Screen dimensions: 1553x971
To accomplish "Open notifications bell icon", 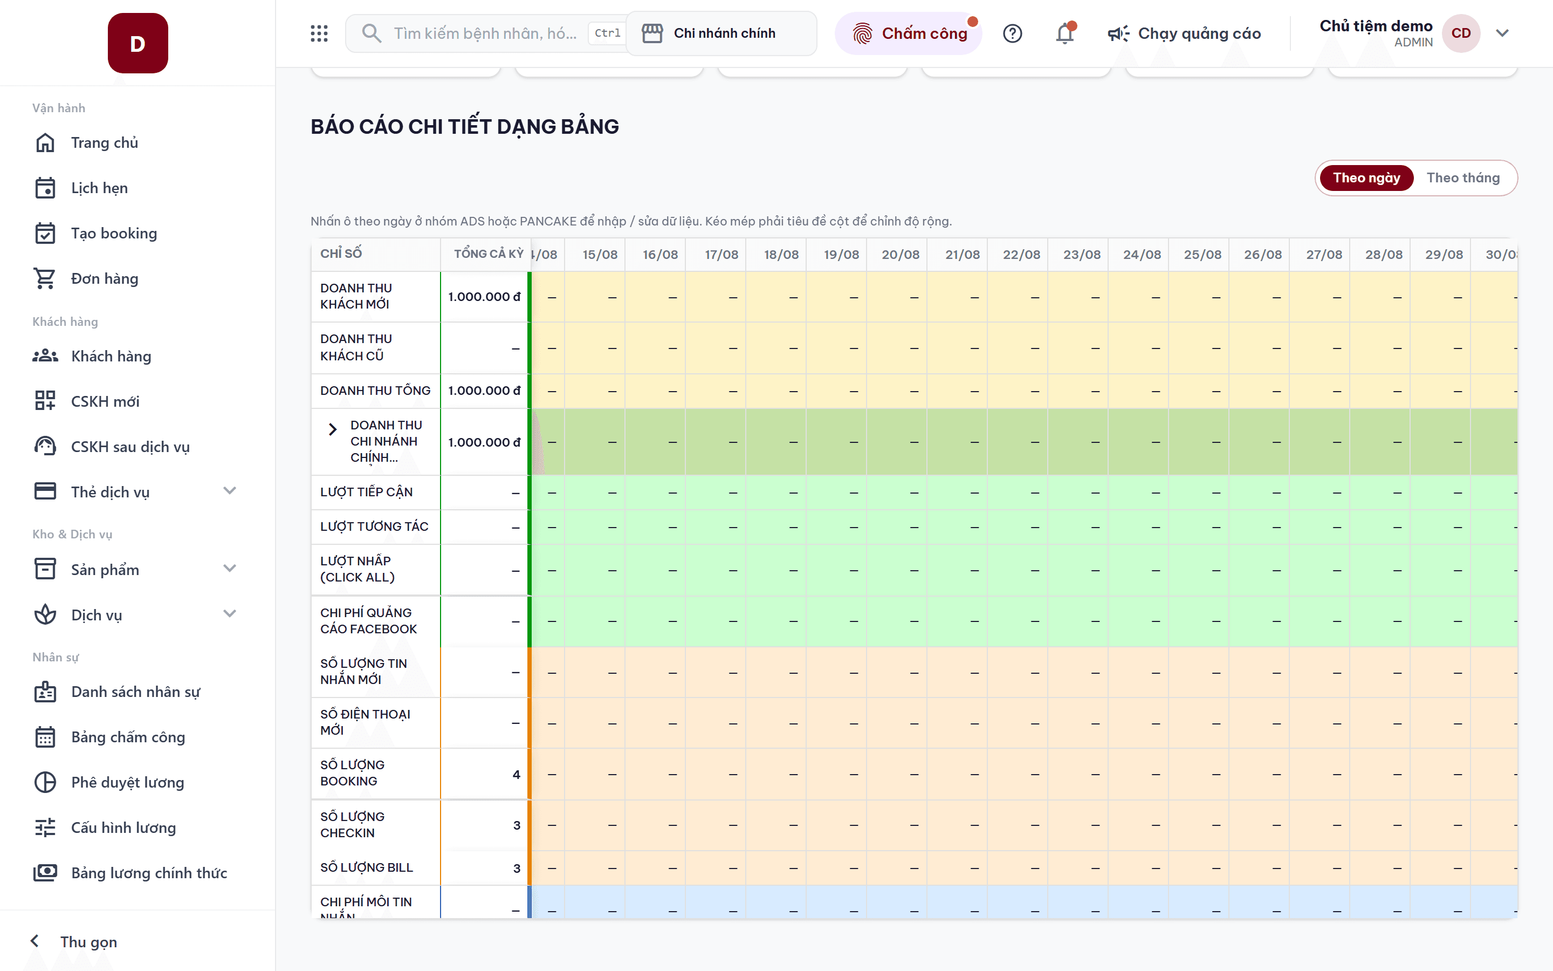I will point(1066,33).
